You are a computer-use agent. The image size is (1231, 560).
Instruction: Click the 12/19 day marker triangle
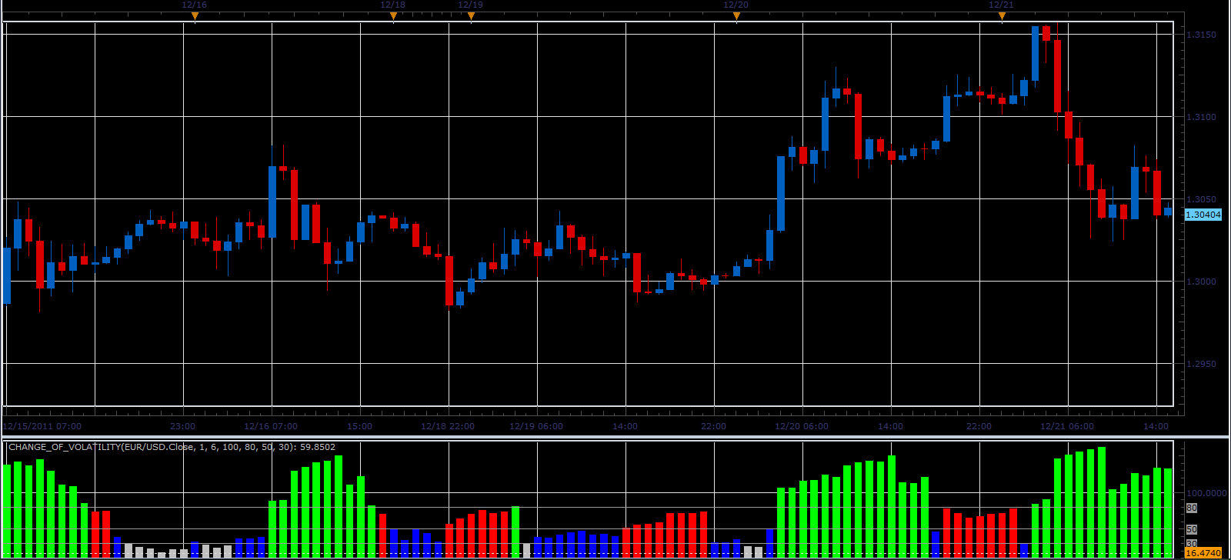471,15
